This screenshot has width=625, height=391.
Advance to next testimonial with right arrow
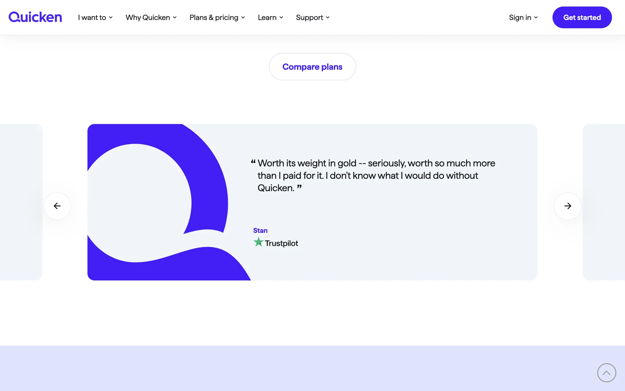point(567,206)
